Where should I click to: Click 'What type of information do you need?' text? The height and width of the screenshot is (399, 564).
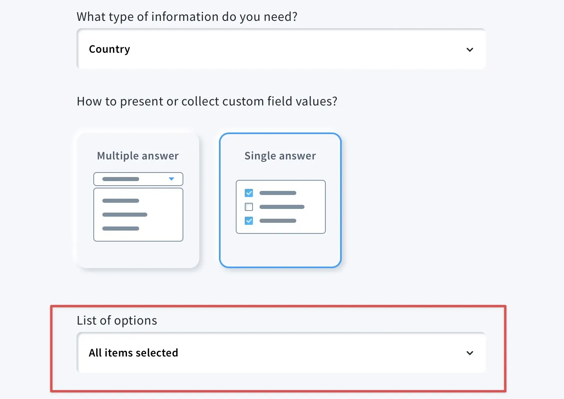click(x=187, y=17)
